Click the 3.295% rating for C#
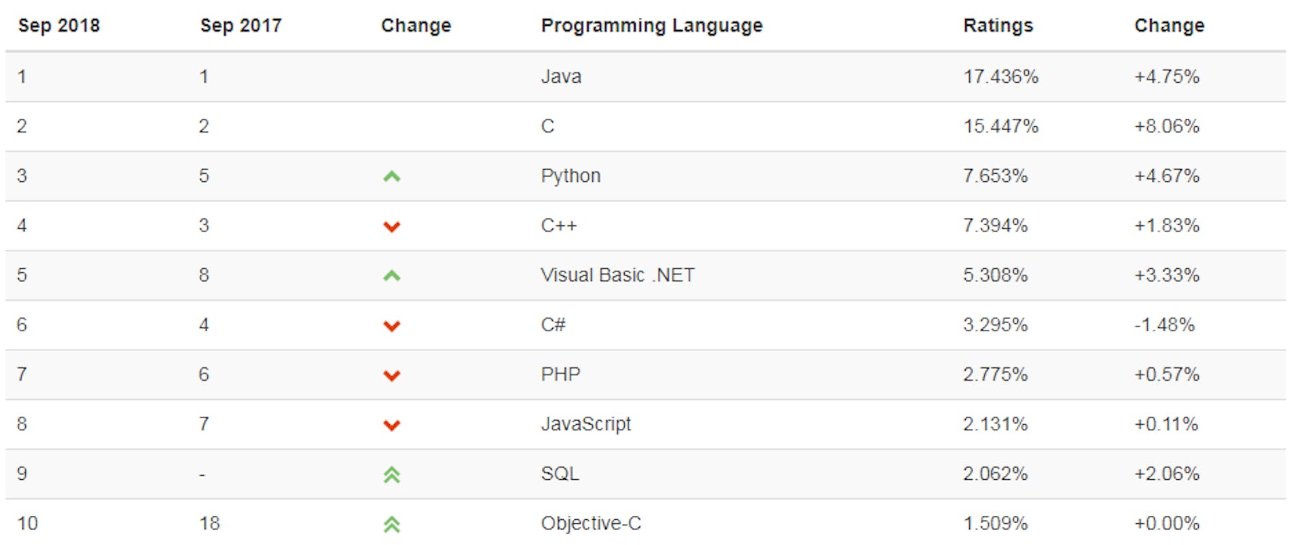This screenshot has width=1304, height=545. pos(995,324)
